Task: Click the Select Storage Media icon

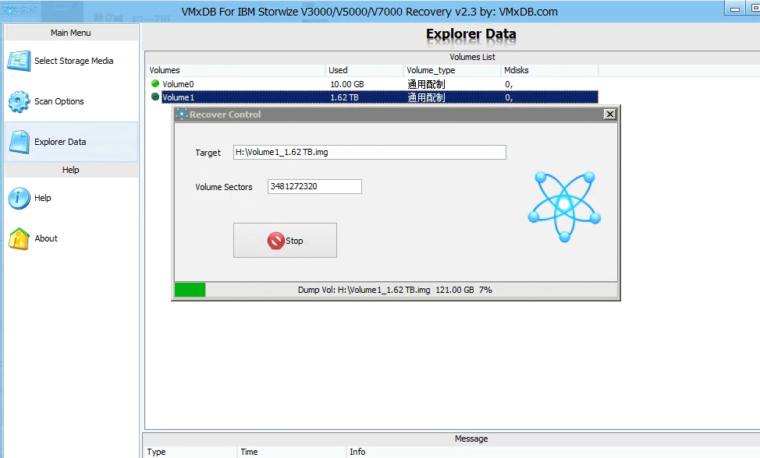Action: tap(19, 61)
